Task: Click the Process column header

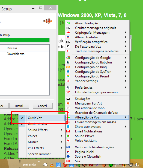Action: point(24,48)
